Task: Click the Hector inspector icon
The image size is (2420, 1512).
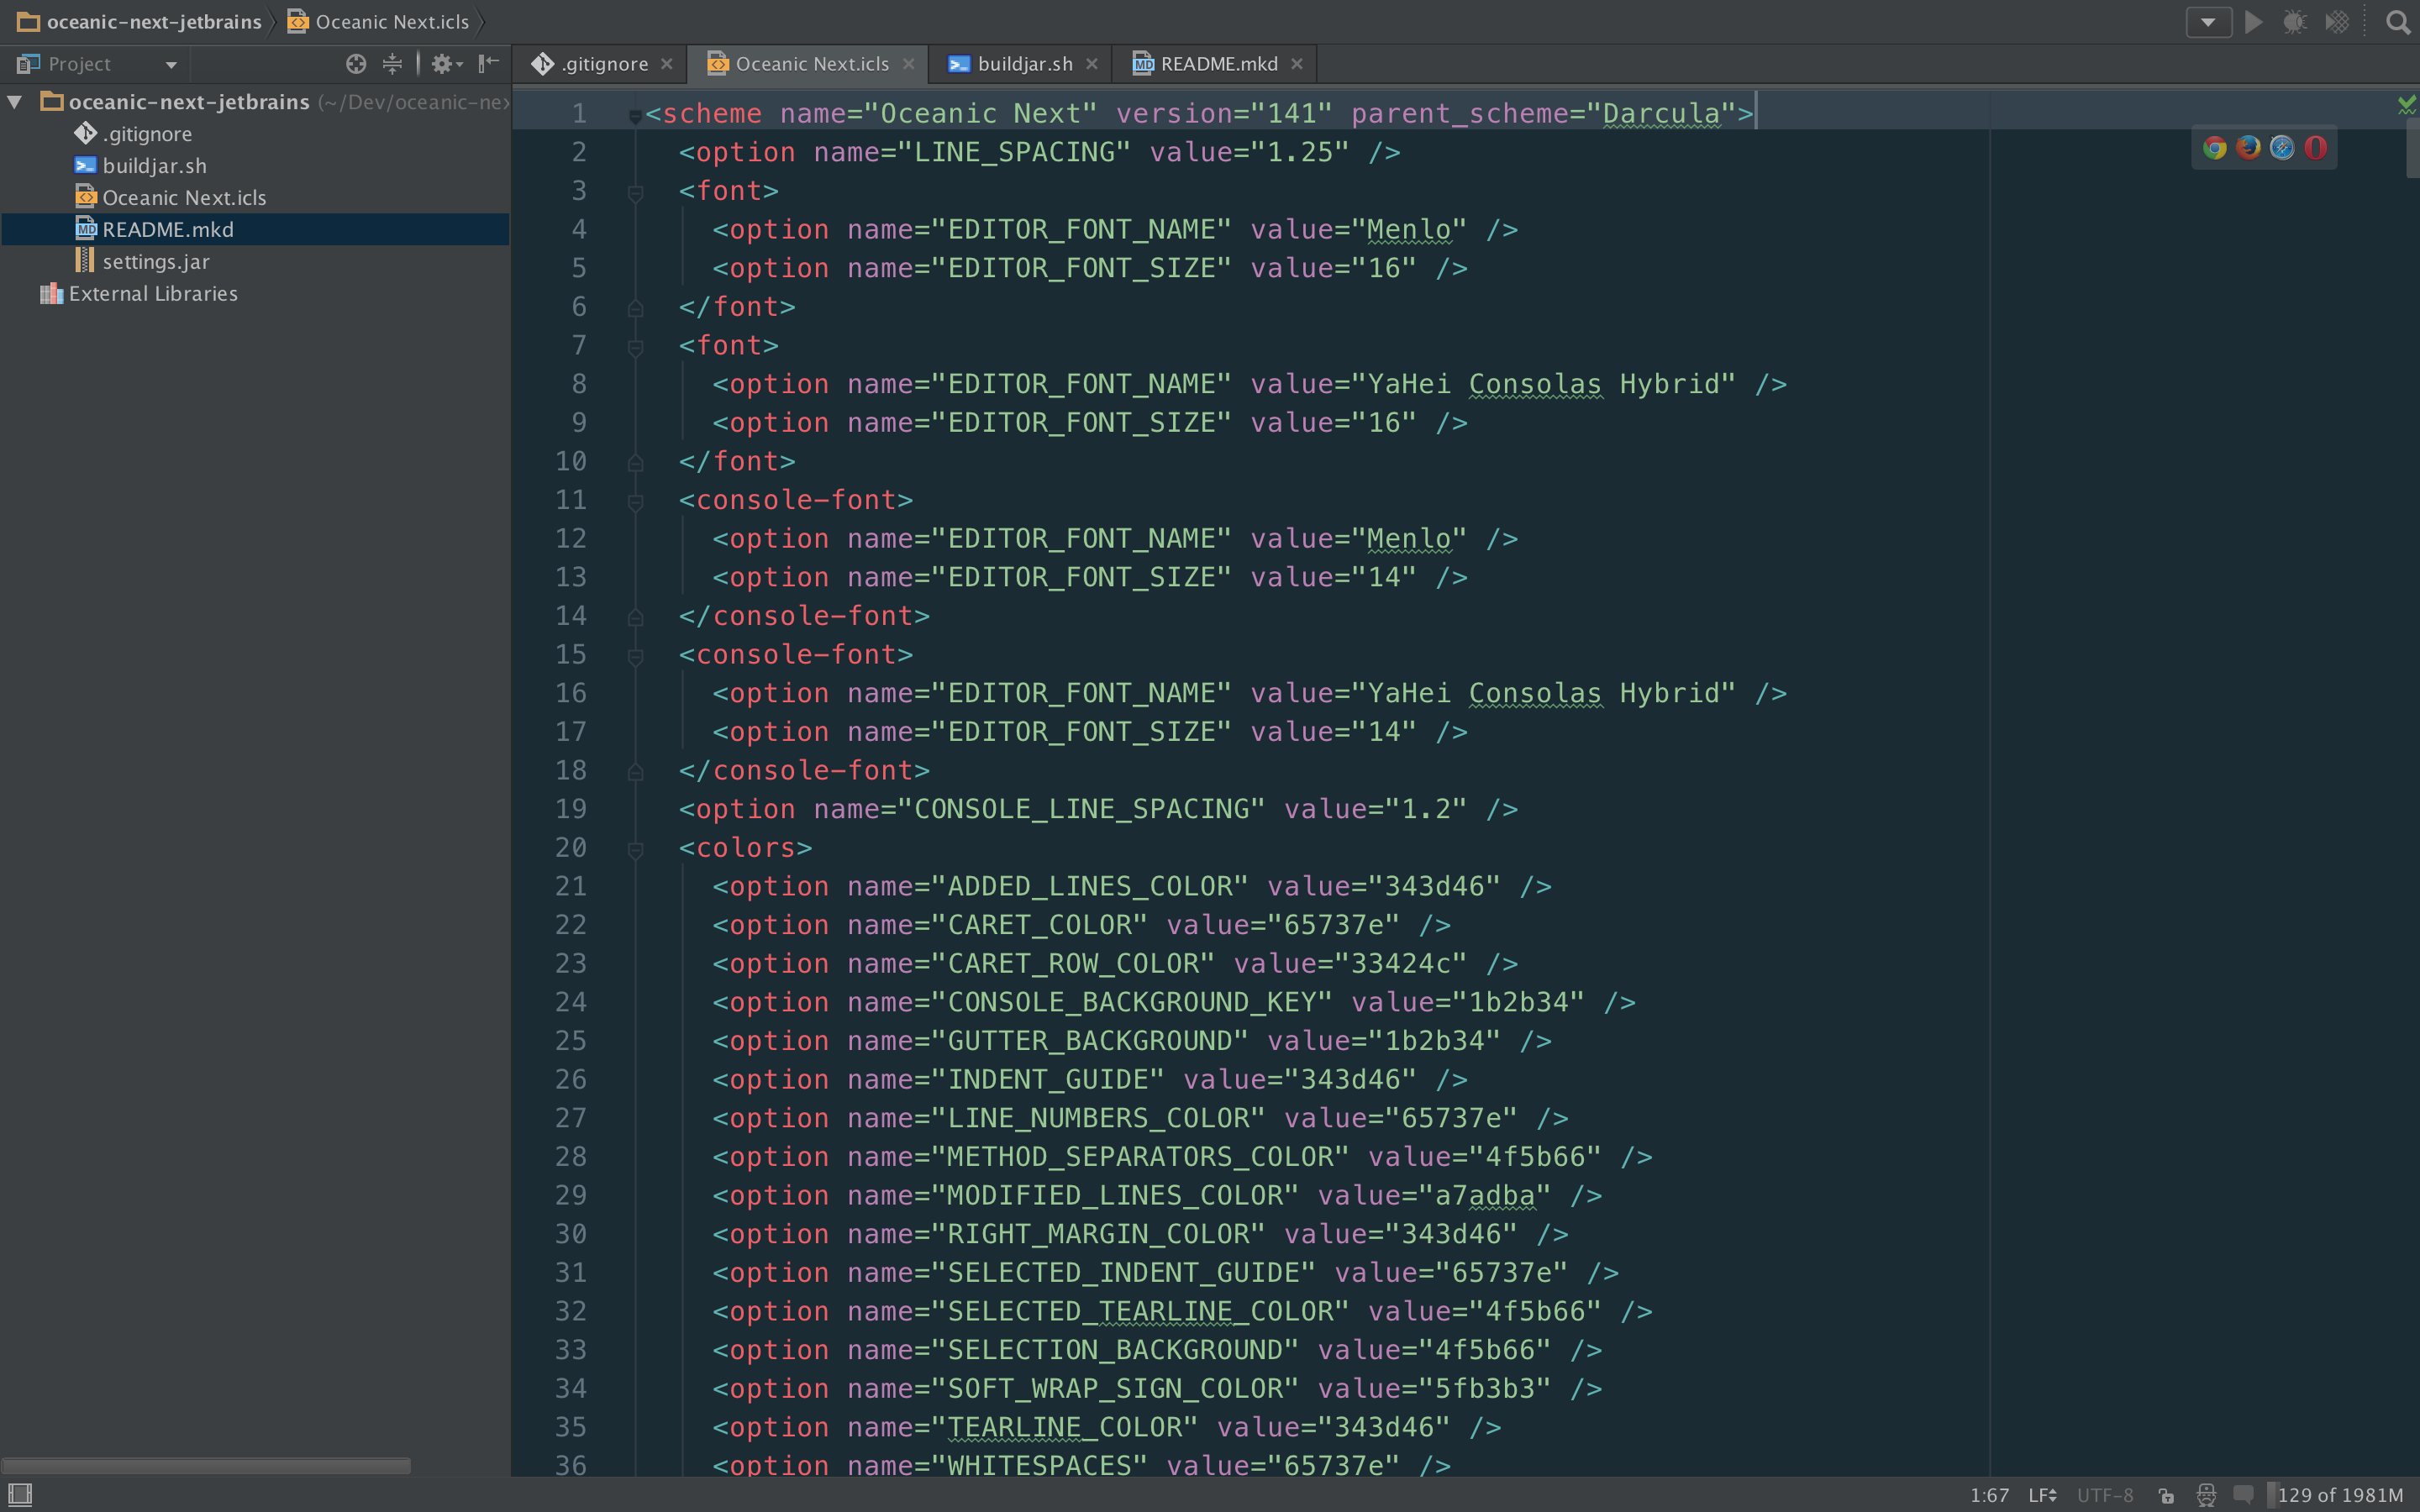Action: click(x=2206, y=1495)
